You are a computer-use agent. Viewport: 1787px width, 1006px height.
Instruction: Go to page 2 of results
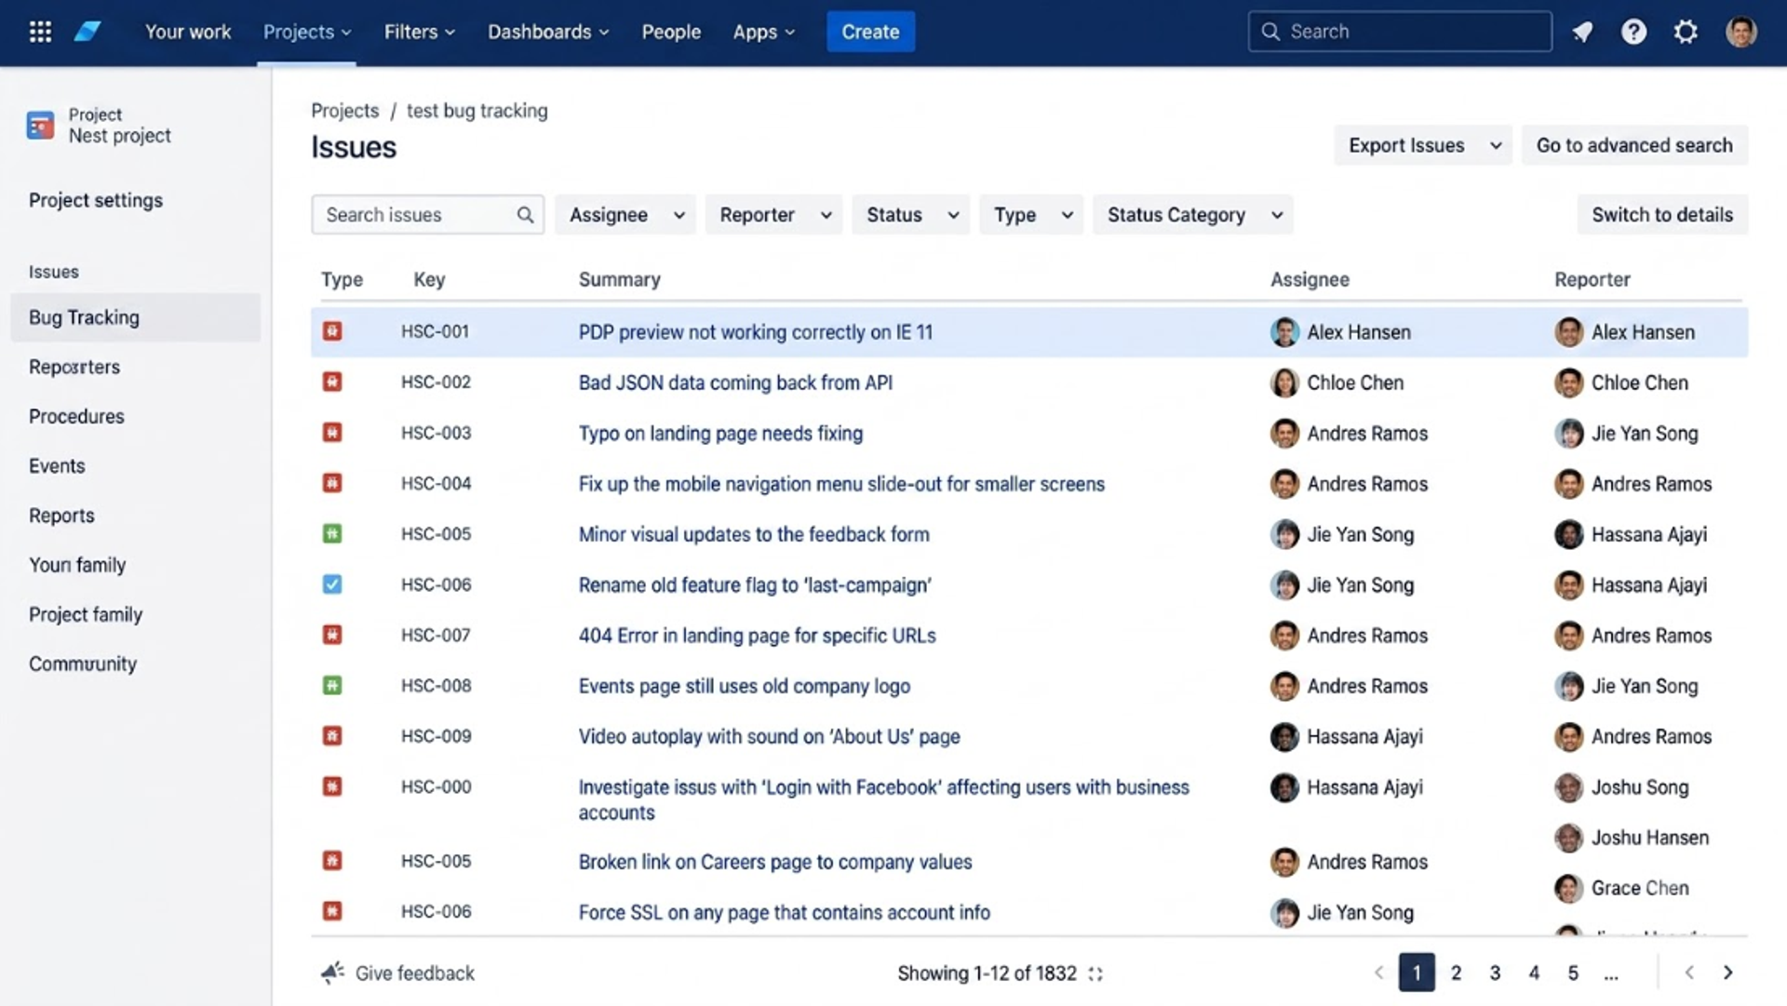tap(1456, 972)
